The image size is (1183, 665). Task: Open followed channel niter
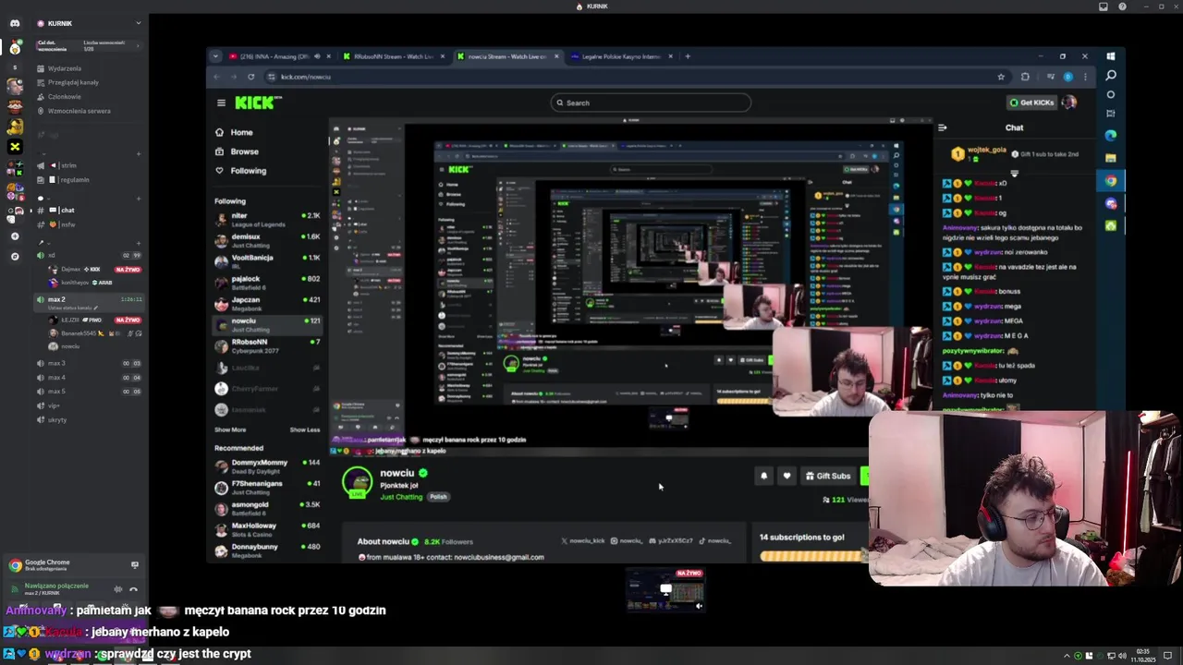tap(266, 219)
